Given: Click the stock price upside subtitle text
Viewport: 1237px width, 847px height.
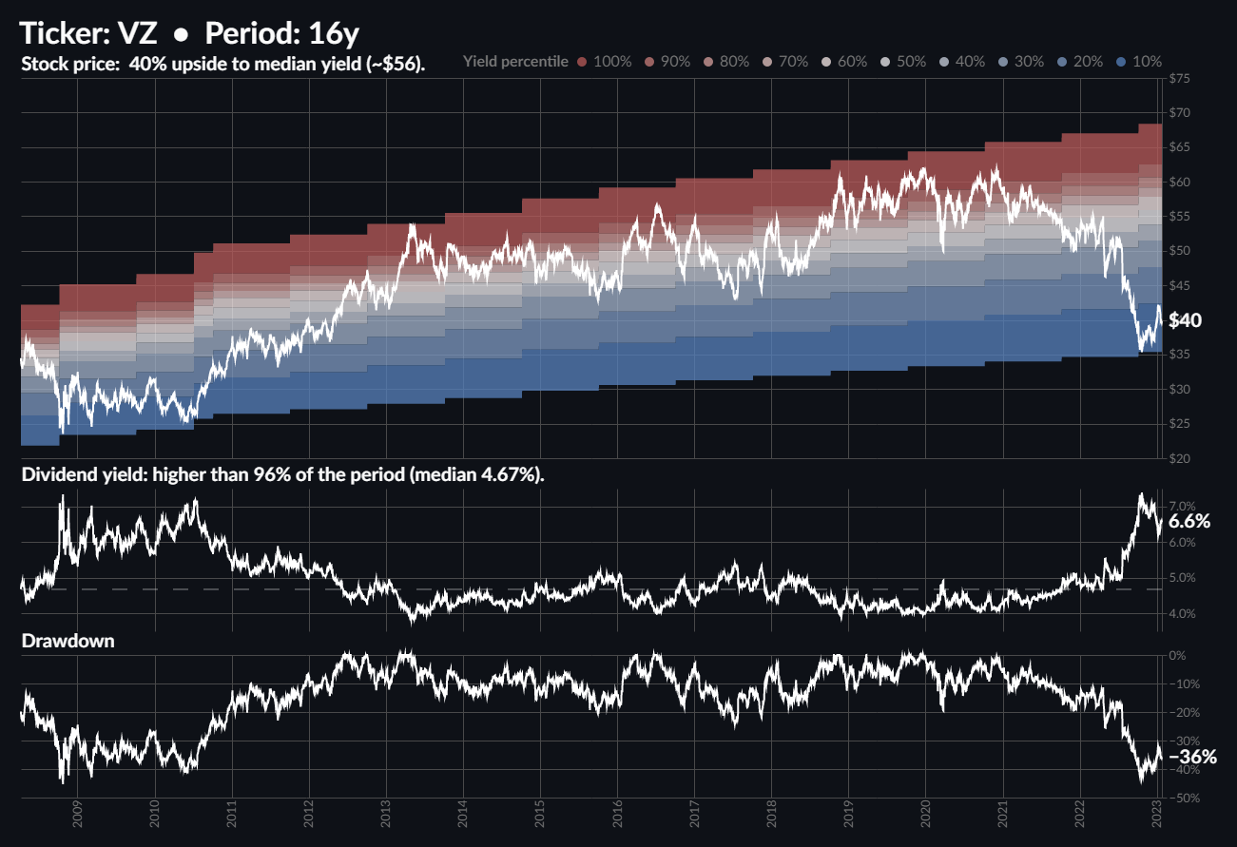Looking at the screenshot, I should (x=222, y=66).
